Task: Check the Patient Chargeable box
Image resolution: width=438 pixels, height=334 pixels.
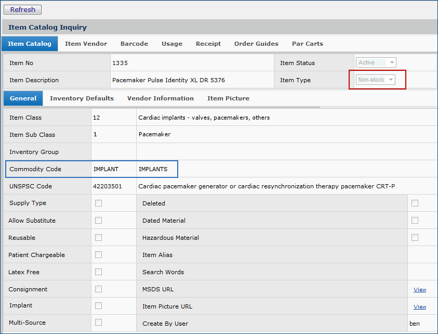Action: (x=98, y=255)
